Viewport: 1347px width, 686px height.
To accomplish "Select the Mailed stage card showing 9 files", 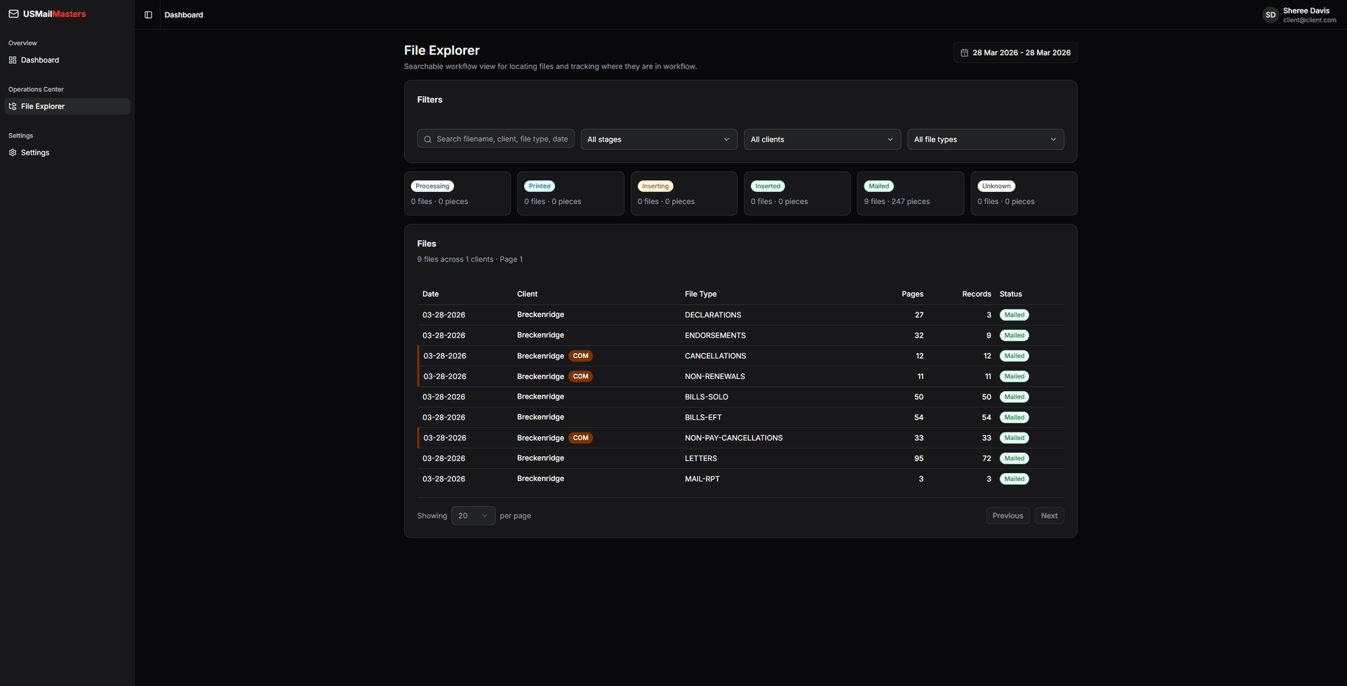I will (x=910, y=193).
